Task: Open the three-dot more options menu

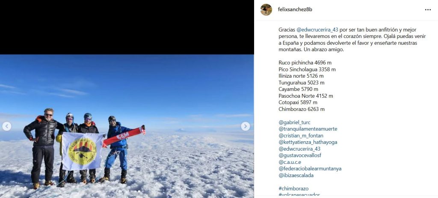Action: [428, 10]
